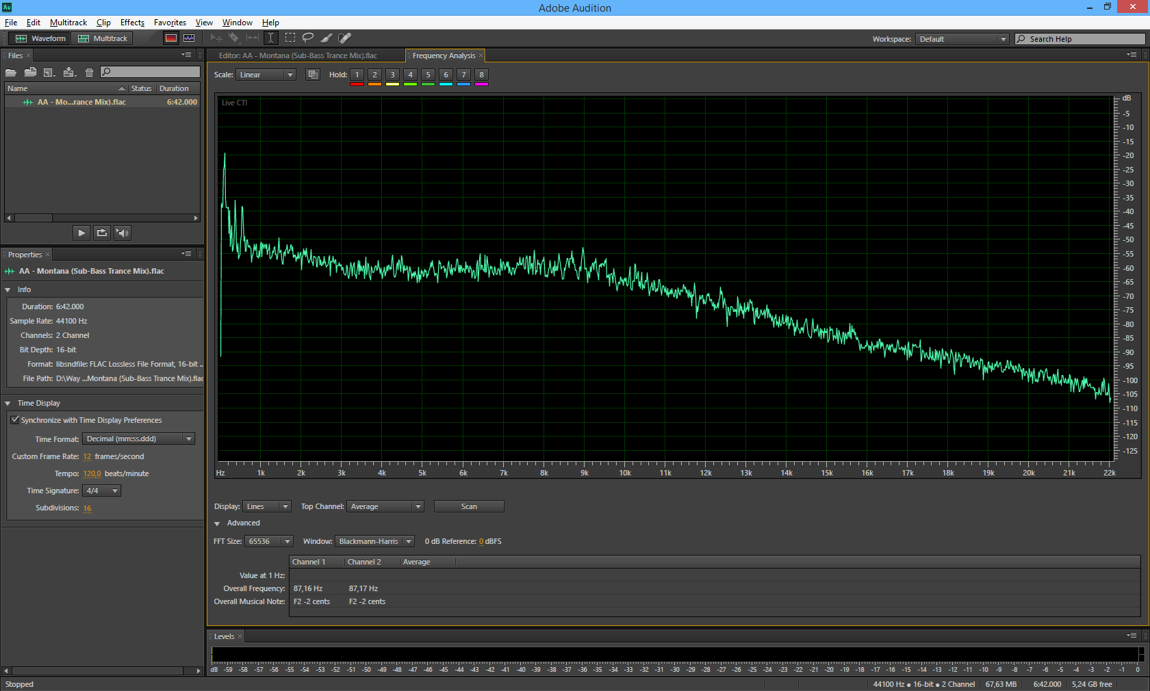Click the Tempo value 120,0
This screenshot has width=1150, height=691.
tap(92, 473)
